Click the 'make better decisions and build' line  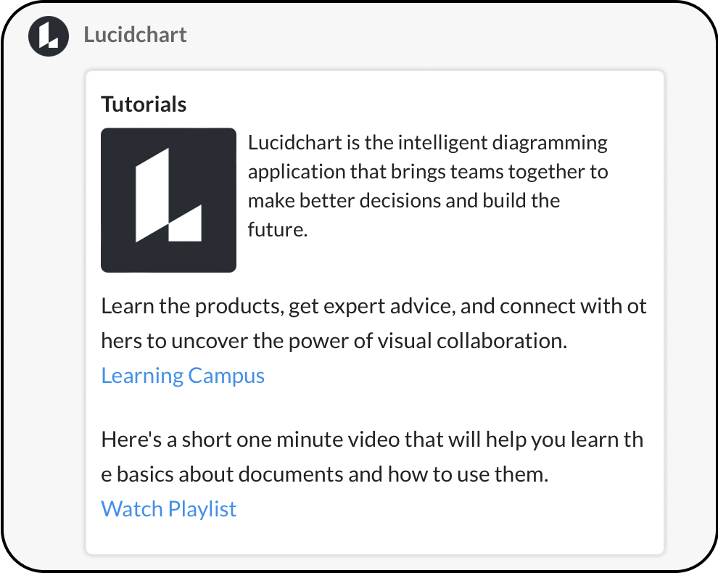click(x=404, y=201)
